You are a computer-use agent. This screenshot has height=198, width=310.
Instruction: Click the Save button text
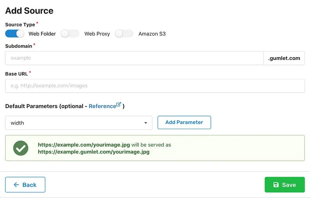(x=289, y=185)
